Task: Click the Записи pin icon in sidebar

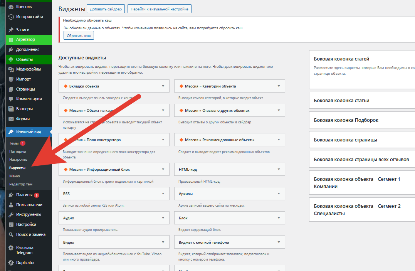Action: pyautogui.click(x=11, y=30)
